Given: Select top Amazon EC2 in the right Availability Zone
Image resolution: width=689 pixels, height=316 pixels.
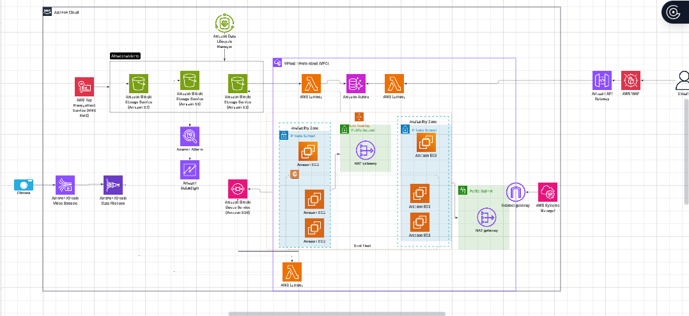Looking at the screenshot, I should [x=426, y=142].
